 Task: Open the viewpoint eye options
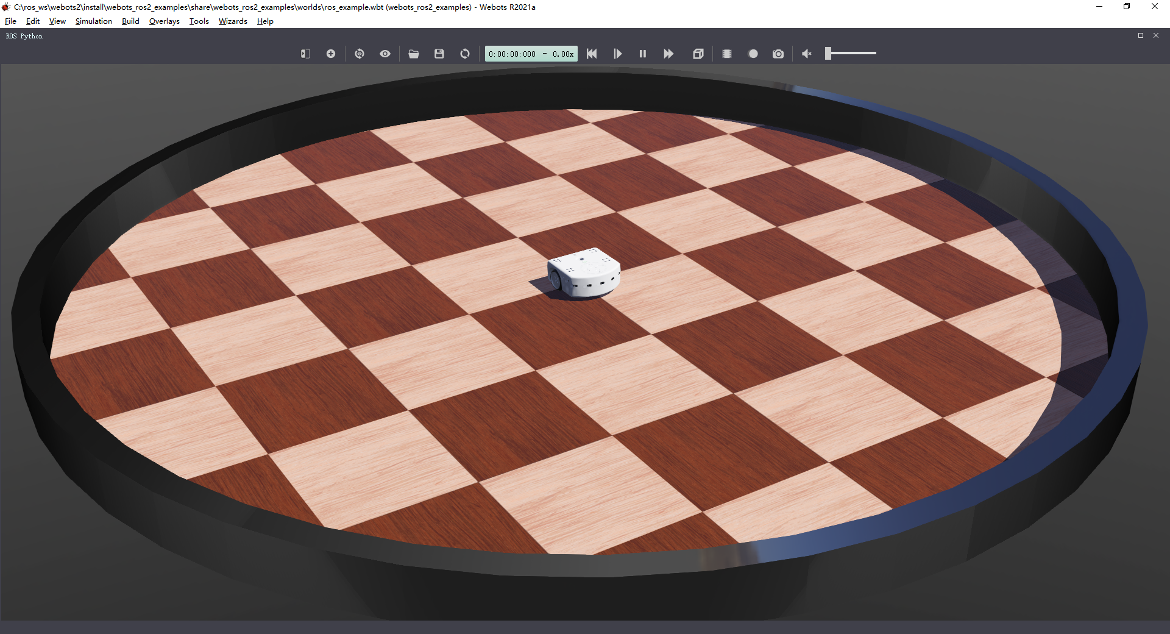[x=385, y=54]
